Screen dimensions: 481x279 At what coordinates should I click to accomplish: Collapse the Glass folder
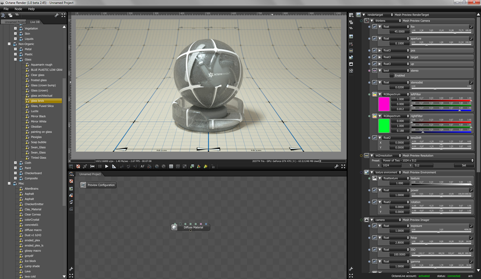[16, 60]
